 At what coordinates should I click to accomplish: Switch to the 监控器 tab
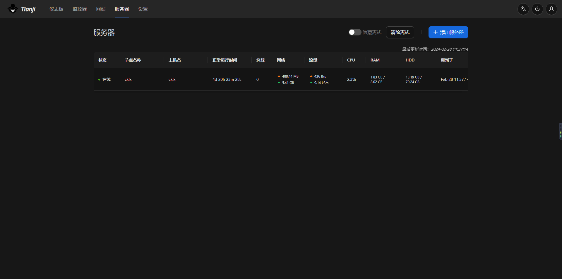(80, 9)
